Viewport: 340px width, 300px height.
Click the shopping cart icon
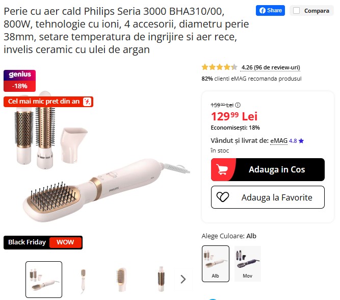click(222, 169)
